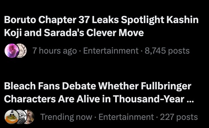Click the first avatar under the Bleach headline
The image size is (209, 128).
(12, 117)
